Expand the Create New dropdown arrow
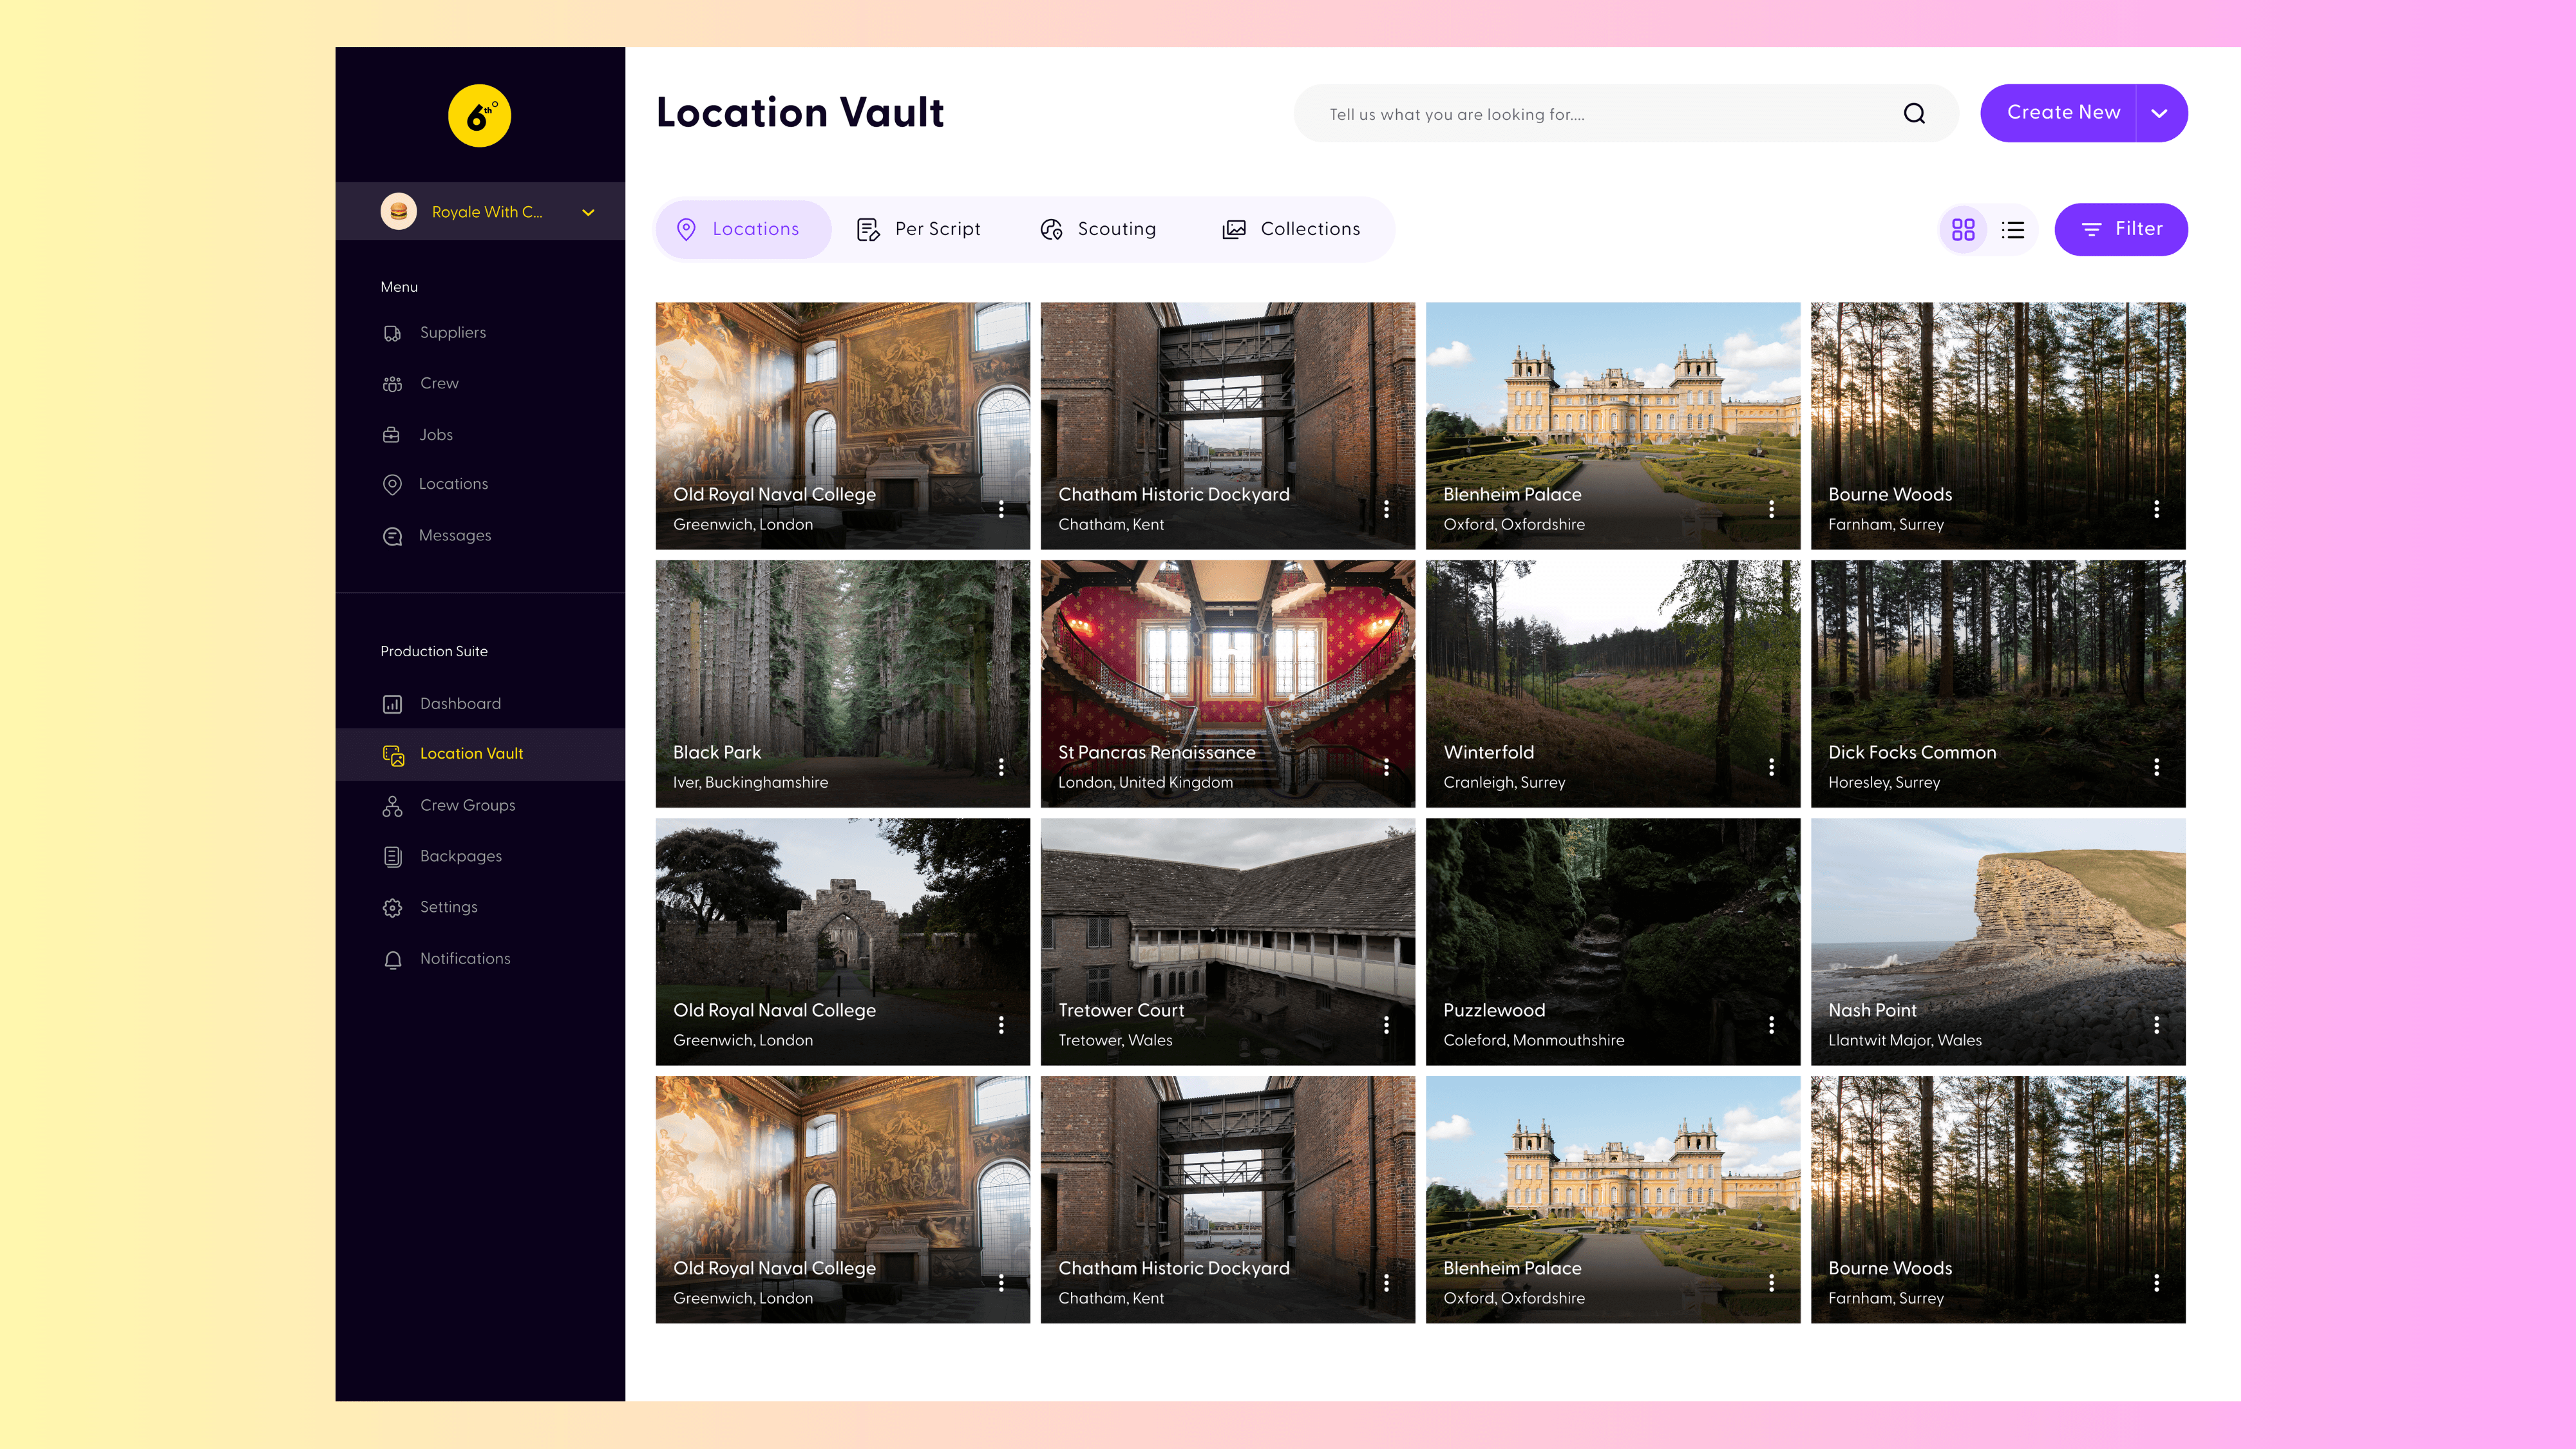The width and height of the screenshot is (2576, 1449). coord(2159,114)
